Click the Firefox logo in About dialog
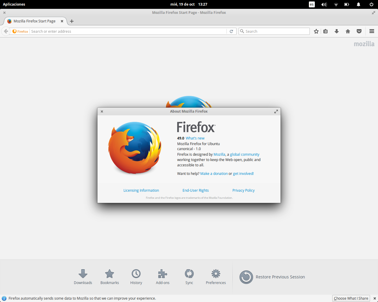Screen dimensions: 378x302 (135, 148)
